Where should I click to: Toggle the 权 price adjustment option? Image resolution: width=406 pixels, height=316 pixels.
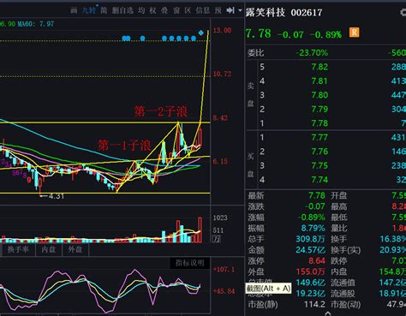tap(152, 10)
